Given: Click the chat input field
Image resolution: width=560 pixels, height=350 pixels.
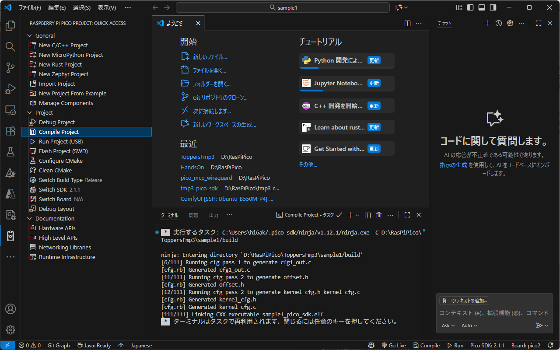Looking at the screenshot, I should click(x=494, y=313).
